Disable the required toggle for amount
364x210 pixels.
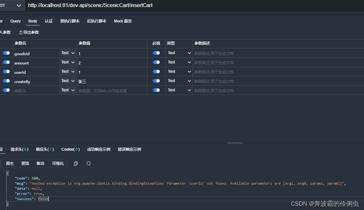156,62
